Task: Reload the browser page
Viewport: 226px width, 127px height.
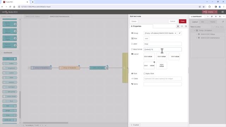Action: coord(10,7)
